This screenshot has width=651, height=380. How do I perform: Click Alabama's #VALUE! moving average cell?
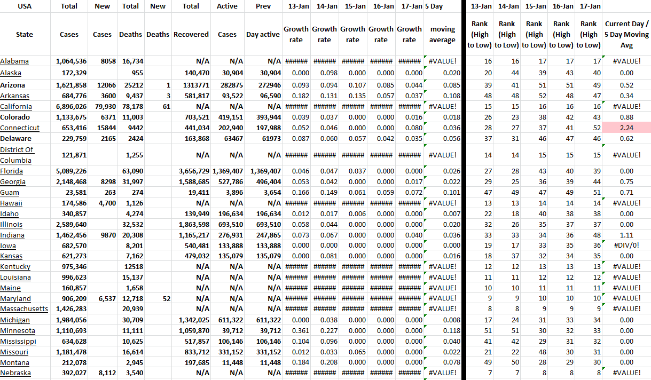pos(442,61)
